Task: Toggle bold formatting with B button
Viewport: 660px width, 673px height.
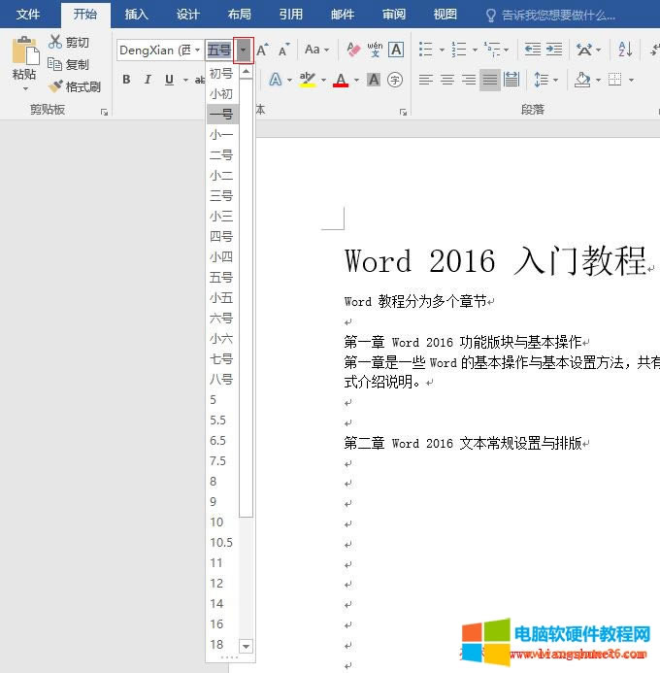Action: [126, 80]
